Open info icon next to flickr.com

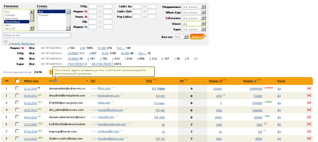pos(113,88)
